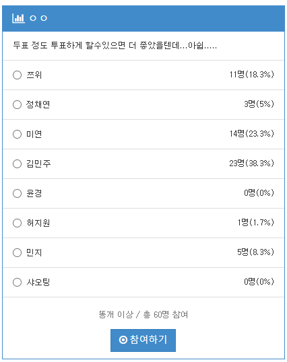287x362 pixels.
Task: Select the 윤경 radio option
Action: pyautogui.click(x=17, y=194)
